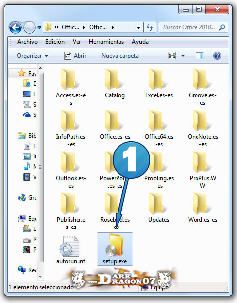Open the Ver menu

(x=77, y=42)
